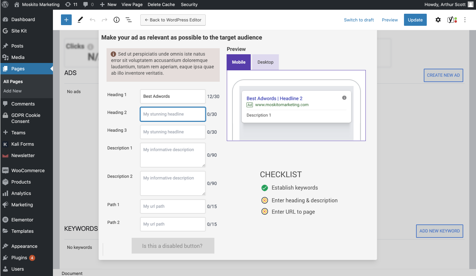Open the list view outline icon
The height and width of the screenshot is (276, 476).
(x=129, y=20)
